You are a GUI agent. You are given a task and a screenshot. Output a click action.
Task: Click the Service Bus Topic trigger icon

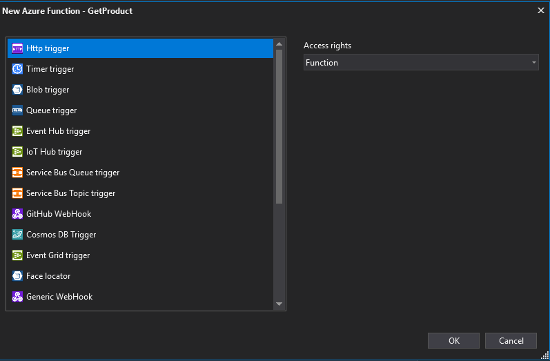click(x=17, y=193)
